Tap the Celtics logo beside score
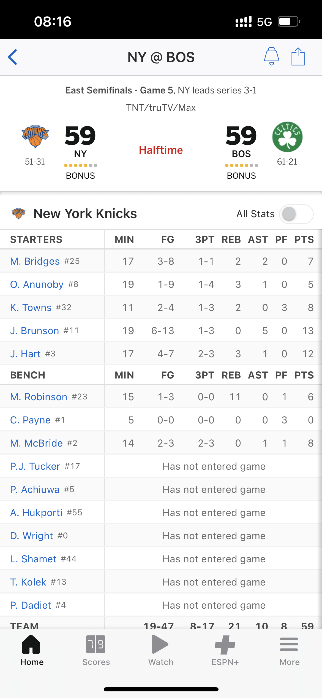The image size is (322, 698). coord(287,137)
